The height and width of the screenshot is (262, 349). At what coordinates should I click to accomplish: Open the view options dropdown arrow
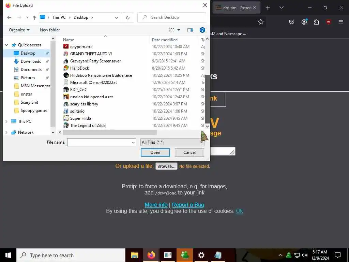point(179,30)
